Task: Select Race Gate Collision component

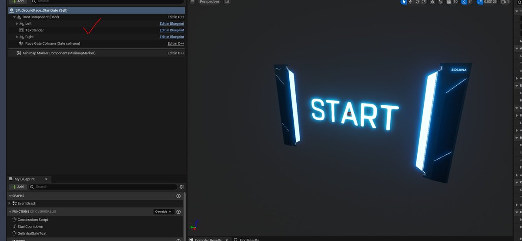Action: point(52,44)
